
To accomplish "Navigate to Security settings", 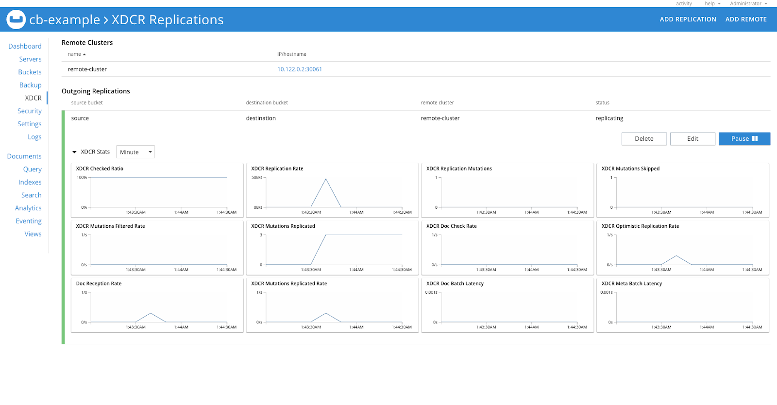I will pos(29,111).
